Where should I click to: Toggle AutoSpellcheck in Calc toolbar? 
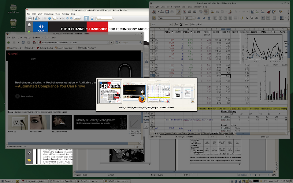[x=206, y=12]
